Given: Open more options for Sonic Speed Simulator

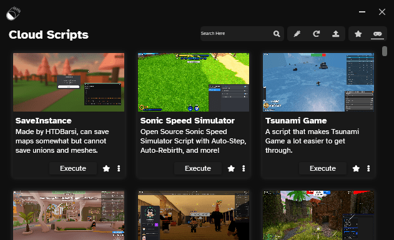Looking at the screenshot, I should [x=244, y=168].
